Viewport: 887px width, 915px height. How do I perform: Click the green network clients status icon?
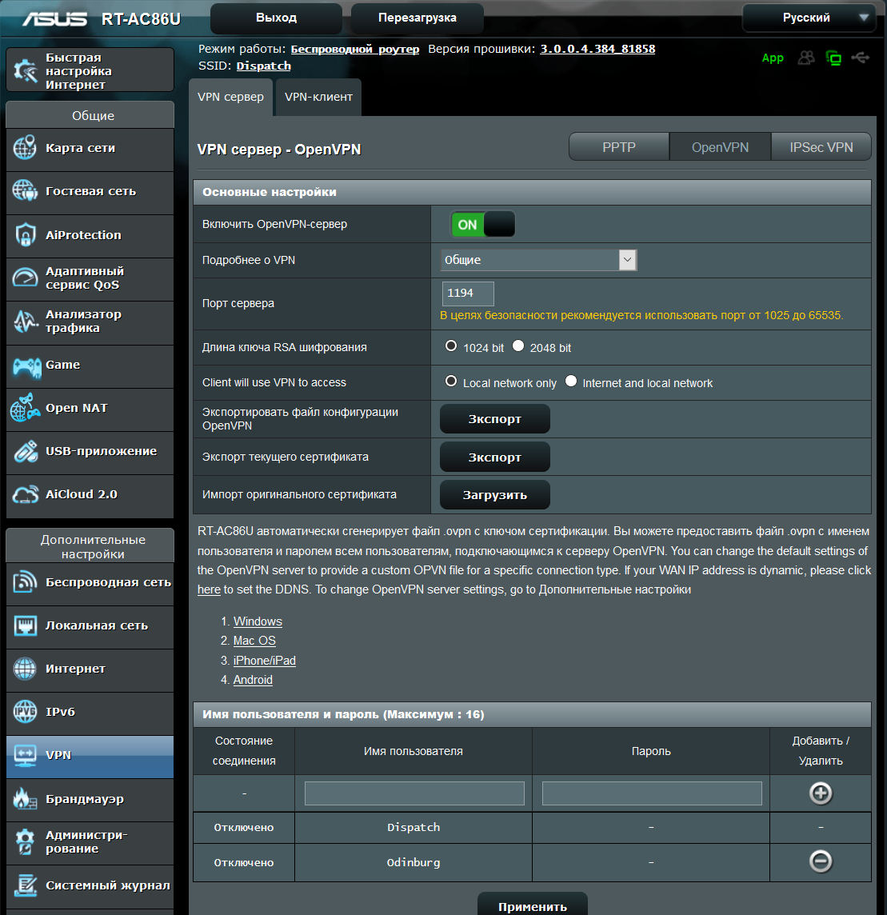pos(833,58)
